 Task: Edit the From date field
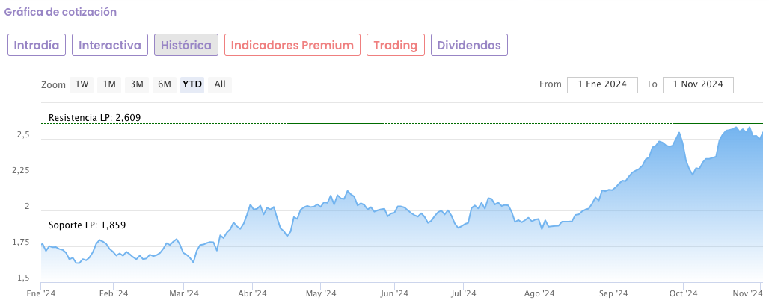coord(602,84)
